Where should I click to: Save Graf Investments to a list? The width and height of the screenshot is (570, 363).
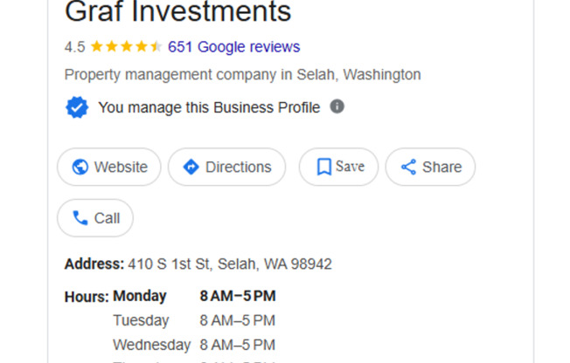pos(338,167)
